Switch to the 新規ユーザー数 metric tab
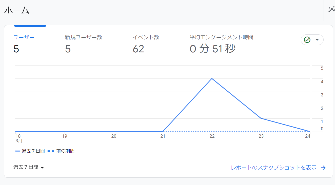Image resolution: width=335 pixels, height=185 pixels. [x=83, y=37]
